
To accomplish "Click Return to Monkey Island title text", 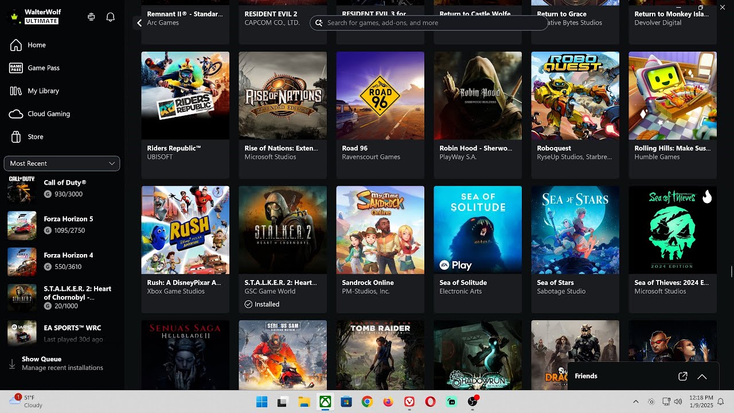I will tap(673, 14).
